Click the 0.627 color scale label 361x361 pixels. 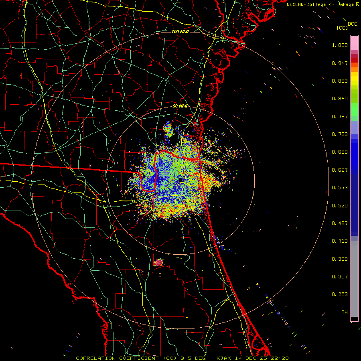click(x=340, y=170)
